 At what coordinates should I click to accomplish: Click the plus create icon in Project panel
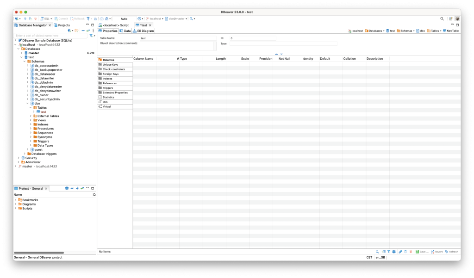point(77,188)
